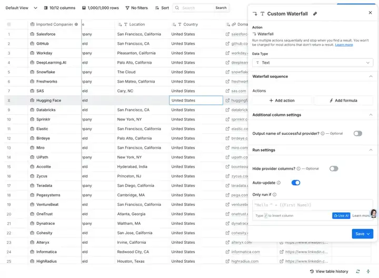The height and width of the screenshot is (278, 379).
Task: Click the Only run if formula field
Action: pyautogui.click(x=313, y=205)
